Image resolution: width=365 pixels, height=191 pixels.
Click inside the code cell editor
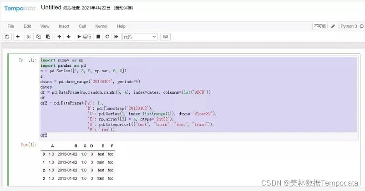tap(198, 97)
